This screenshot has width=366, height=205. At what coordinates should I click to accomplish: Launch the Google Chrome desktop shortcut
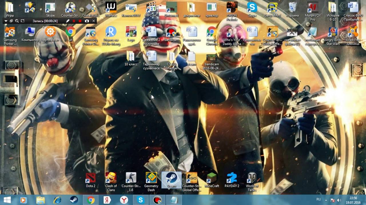212,36
